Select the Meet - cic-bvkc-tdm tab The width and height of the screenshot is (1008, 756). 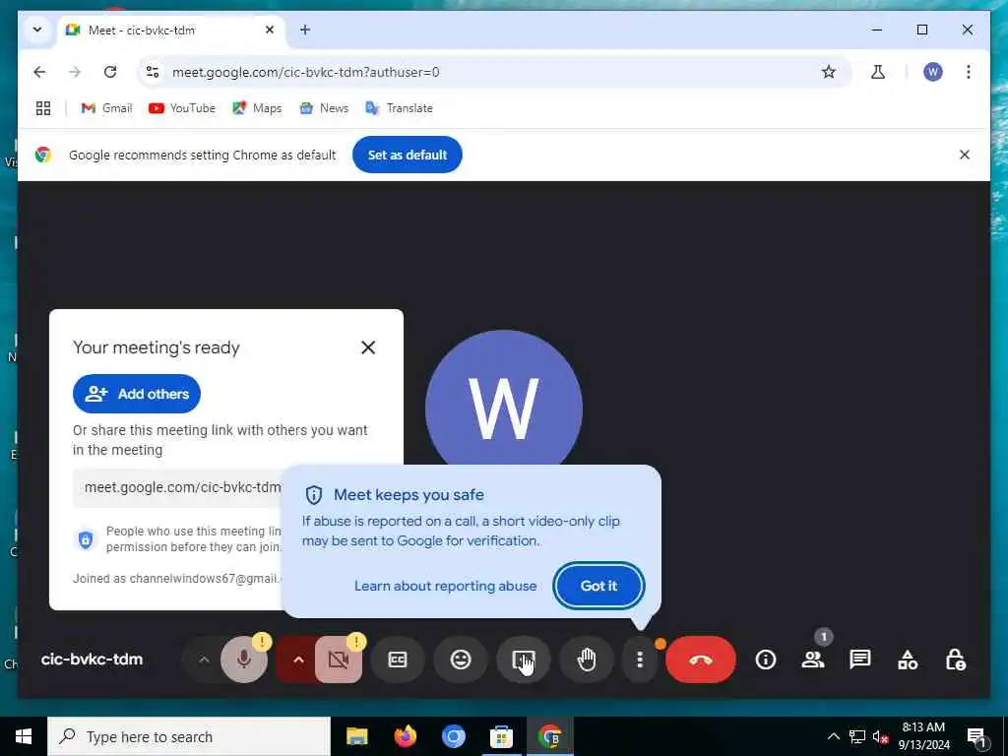click(x=171, y=31)
